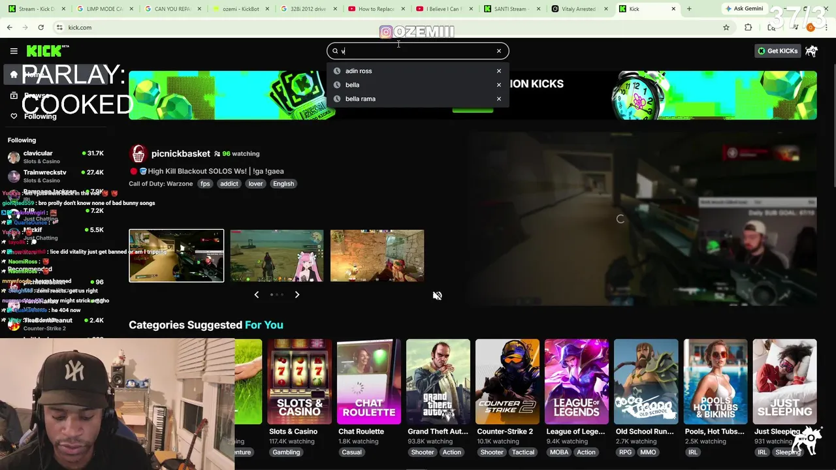Screen dimensions: 836x470
Task: Unmute the featured stream preview
Action: [438, 296]
